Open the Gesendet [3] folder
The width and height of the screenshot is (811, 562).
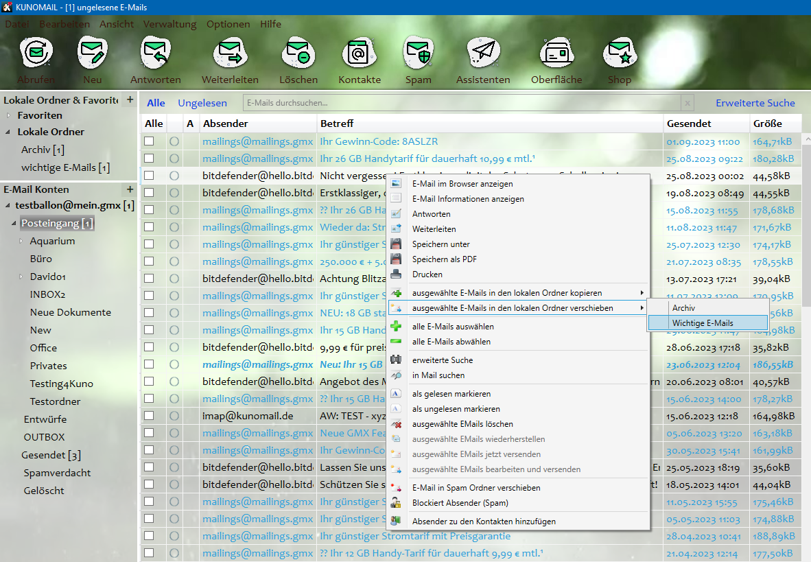(51, 455)
